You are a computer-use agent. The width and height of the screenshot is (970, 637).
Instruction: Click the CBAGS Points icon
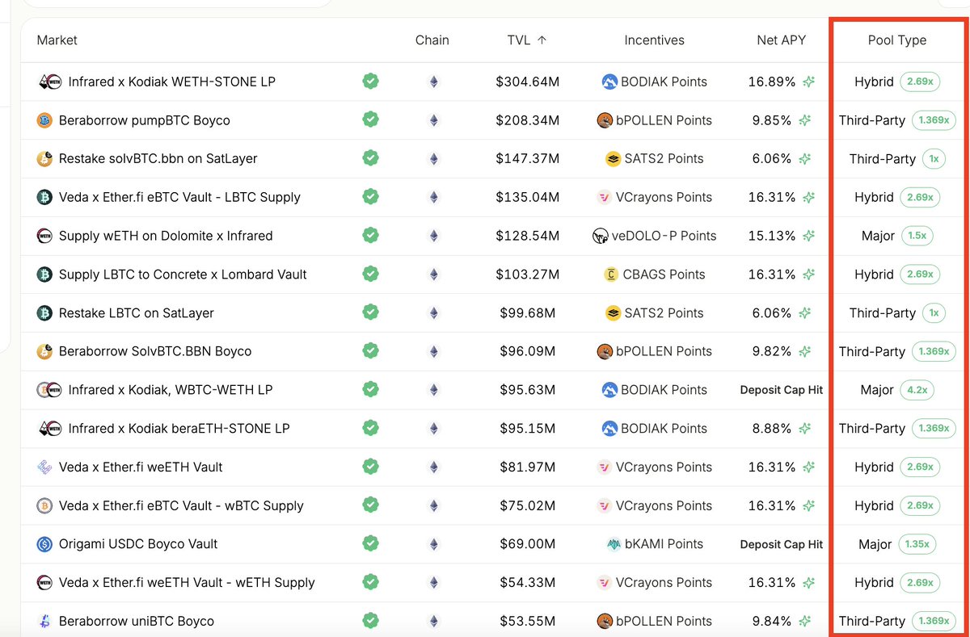pos(611,274)
